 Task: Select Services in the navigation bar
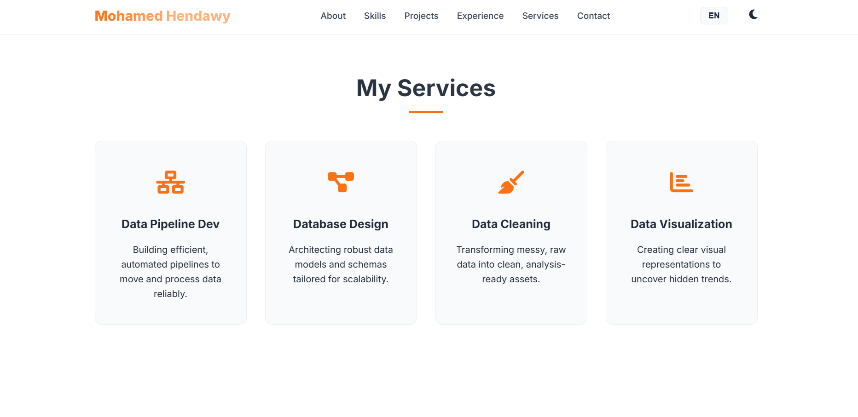click(x=540, y=16)
